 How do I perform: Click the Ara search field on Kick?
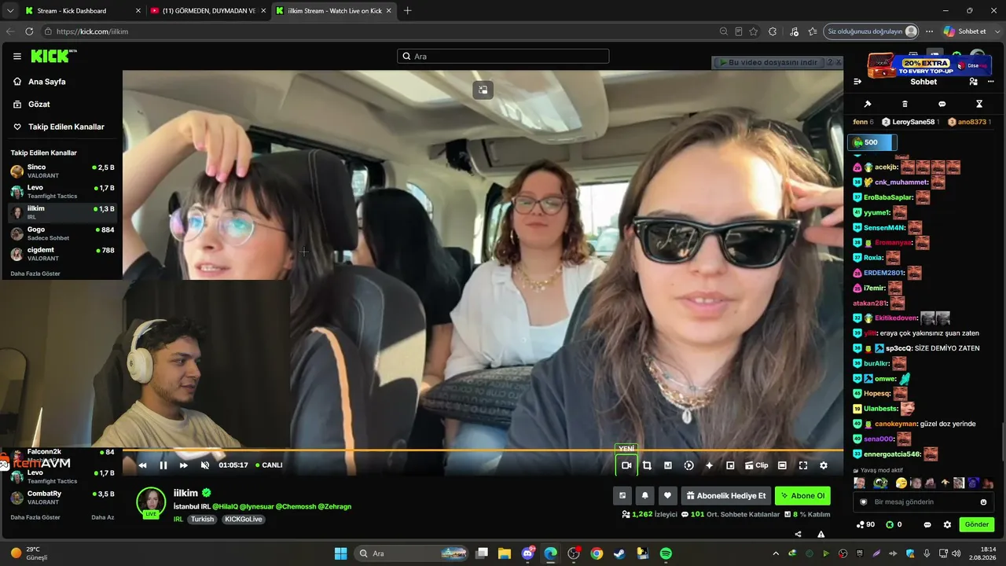coord(503,57)
